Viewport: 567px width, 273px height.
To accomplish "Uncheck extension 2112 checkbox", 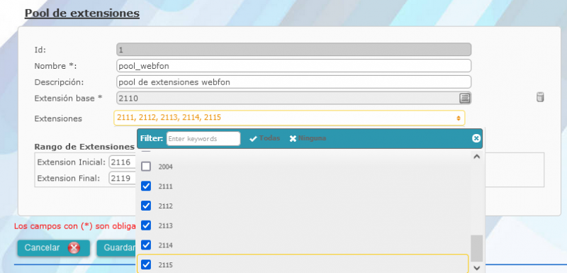I will tap(146, 206).
